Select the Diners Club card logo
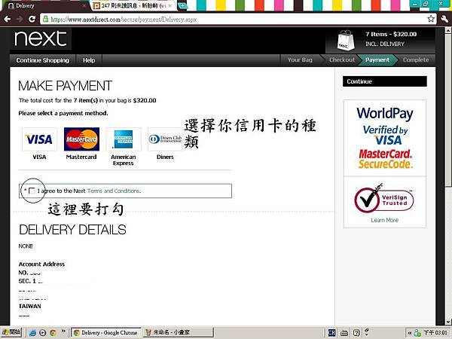The width and height of the screenshot is (452, 339). 165,139
